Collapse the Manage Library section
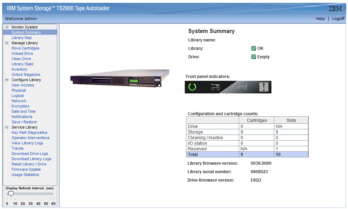This screenshot has height=209, width=348. point(7,43)
